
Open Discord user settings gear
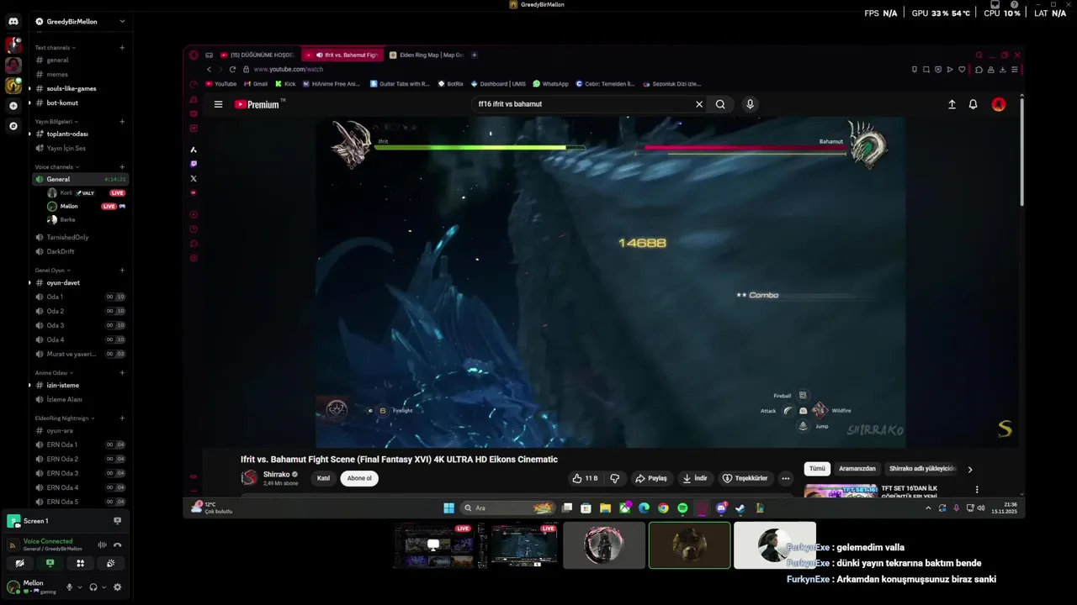click(117, 587)
